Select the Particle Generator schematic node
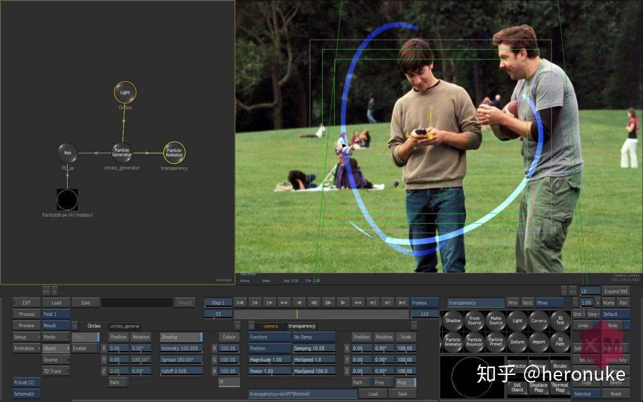The height and width of the screenshot is (402, 643). [122, 153]
